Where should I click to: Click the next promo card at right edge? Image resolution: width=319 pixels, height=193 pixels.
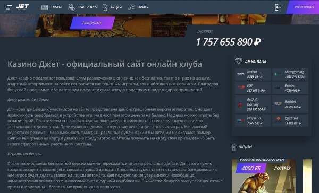(307, 176)
